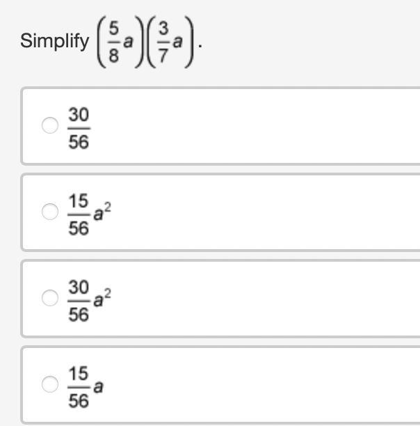Click blank space in the third answer card
This screenshot has width=420, height=426.
(264, 299)
